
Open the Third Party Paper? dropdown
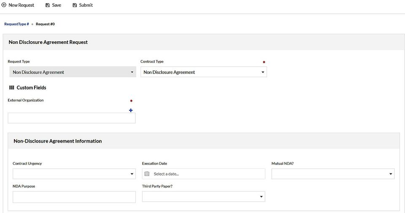[203, 197]
